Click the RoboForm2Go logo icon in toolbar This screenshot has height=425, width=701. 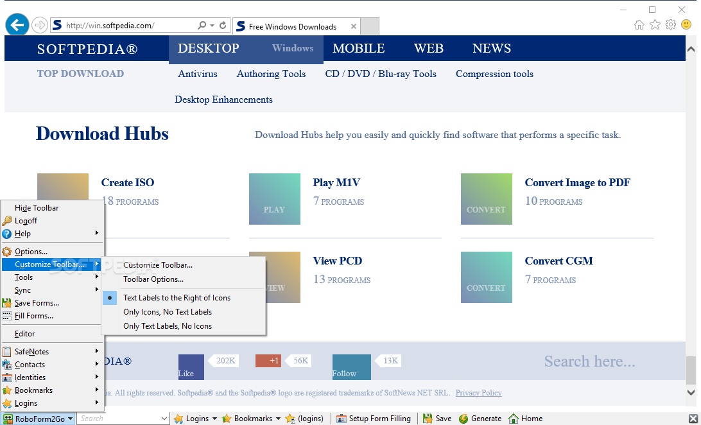click(x=8, y=419)
